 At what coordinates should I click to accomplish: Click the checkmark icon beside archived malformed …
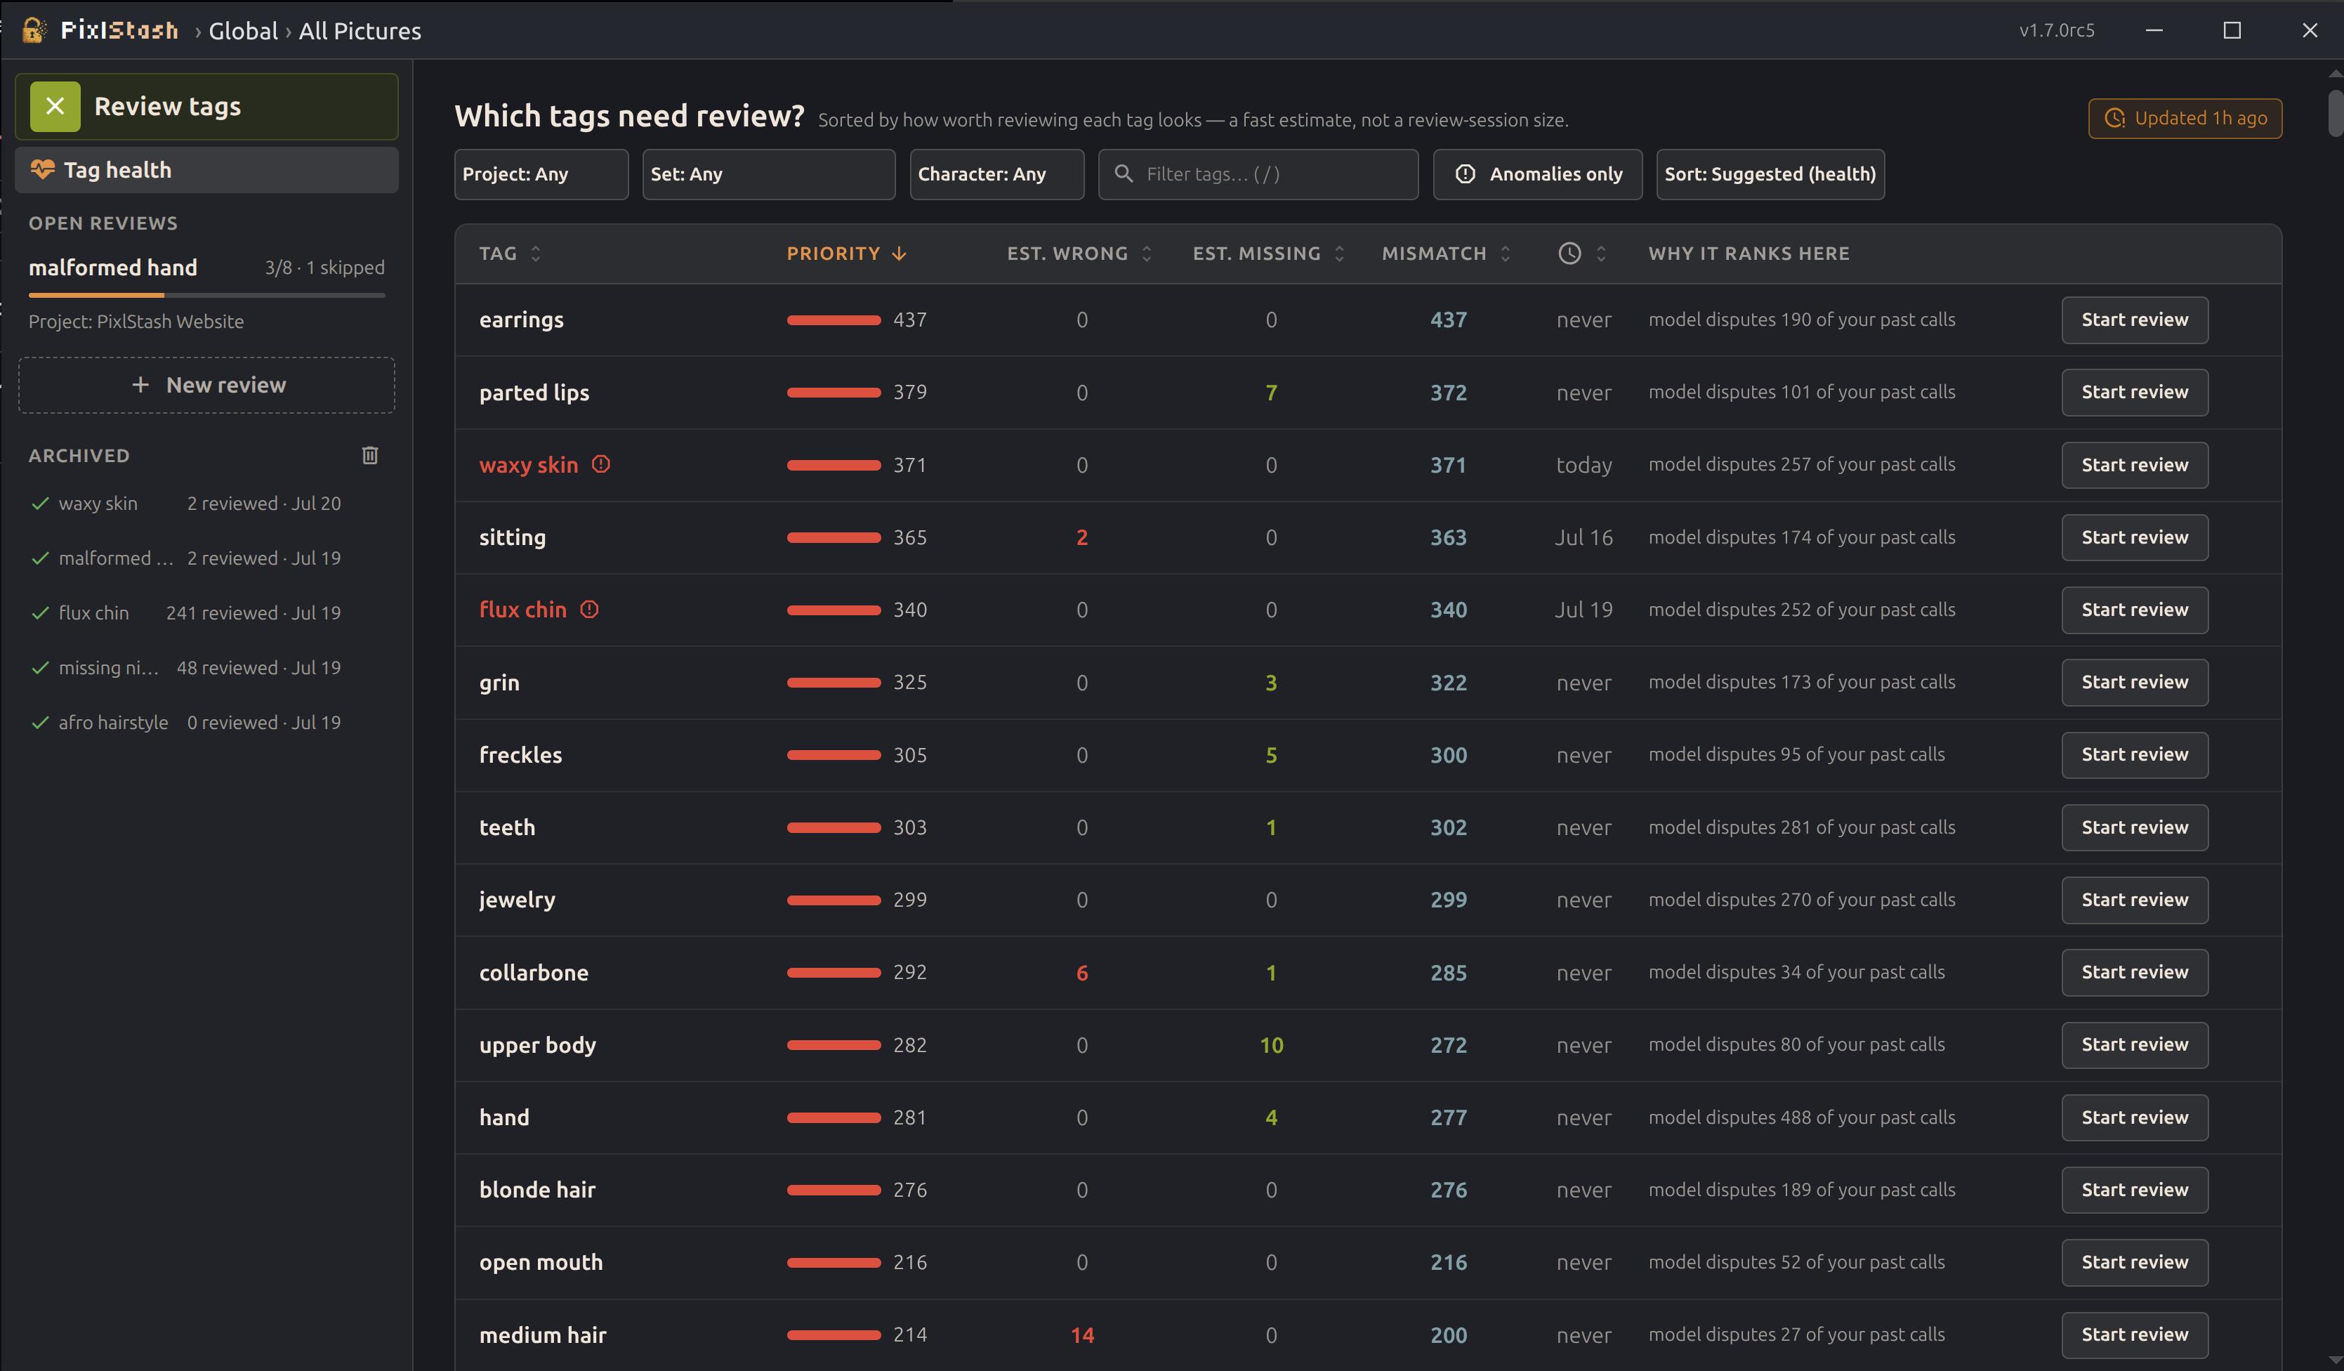click(x=40, y=558)
